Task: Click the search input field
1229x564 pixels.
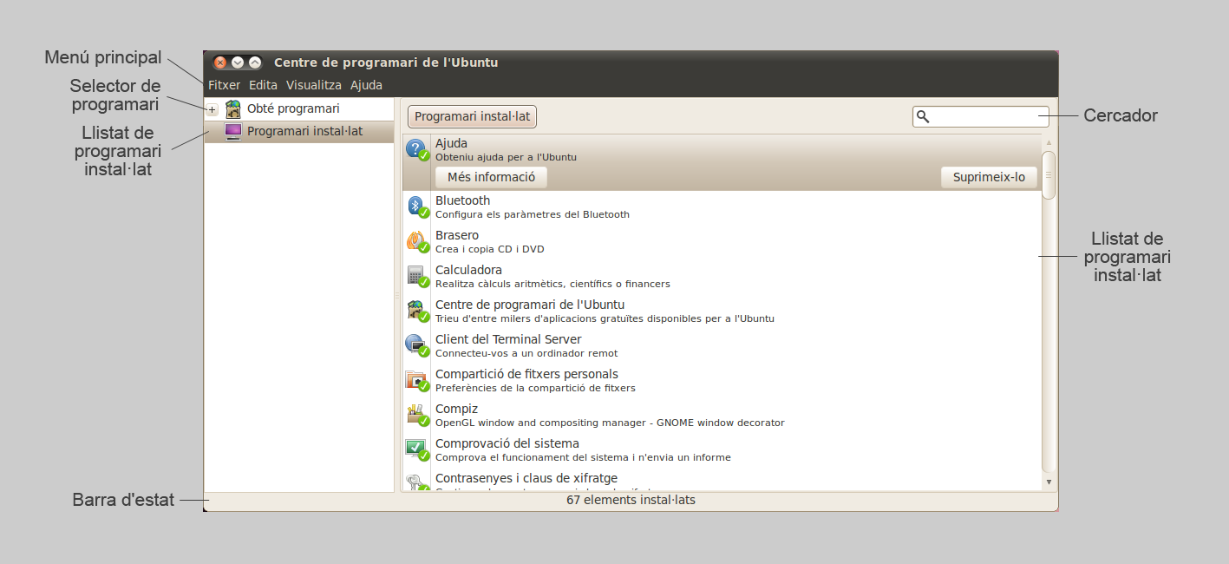Action: (988, 116)
